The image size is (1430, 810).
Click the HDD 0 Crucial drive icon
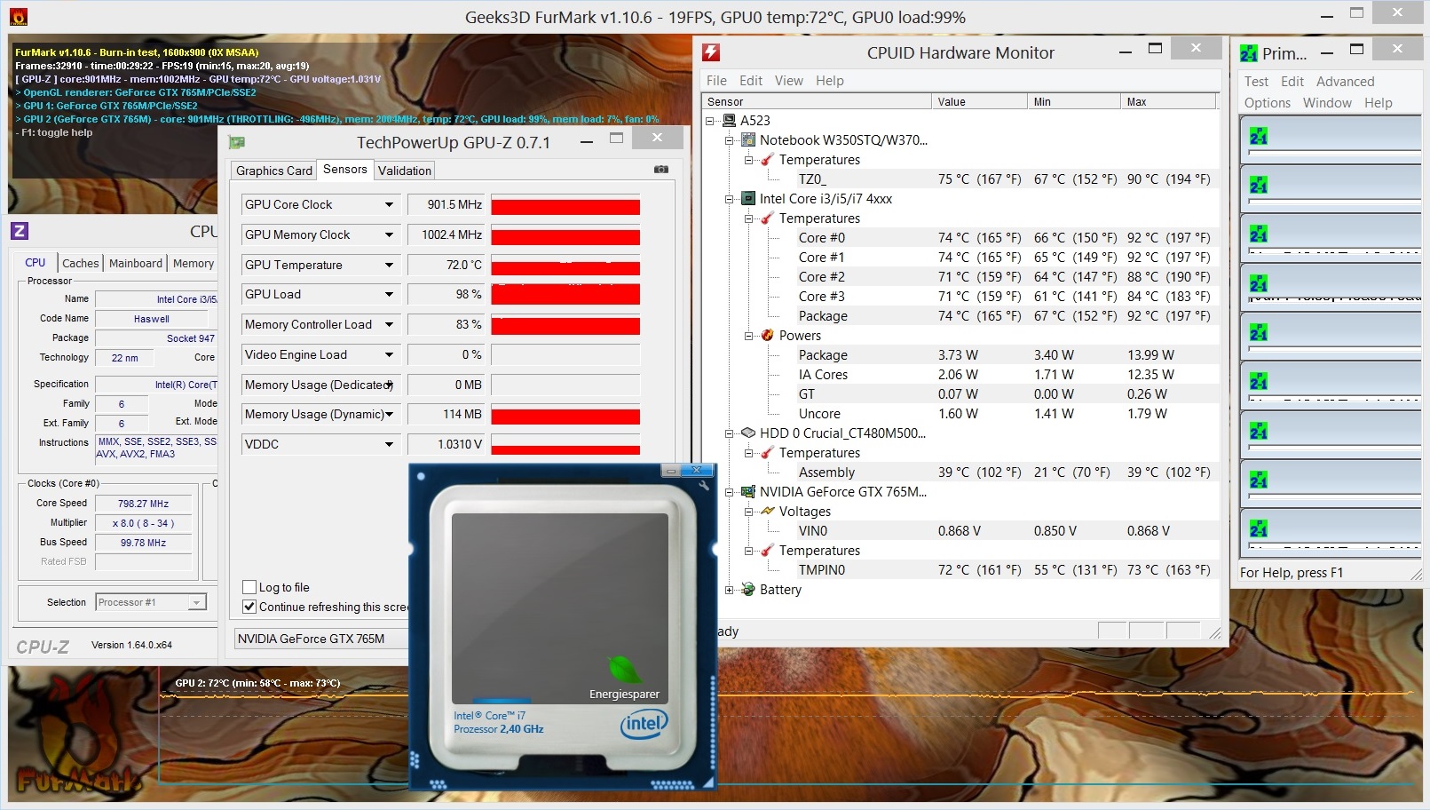[748, 433]
